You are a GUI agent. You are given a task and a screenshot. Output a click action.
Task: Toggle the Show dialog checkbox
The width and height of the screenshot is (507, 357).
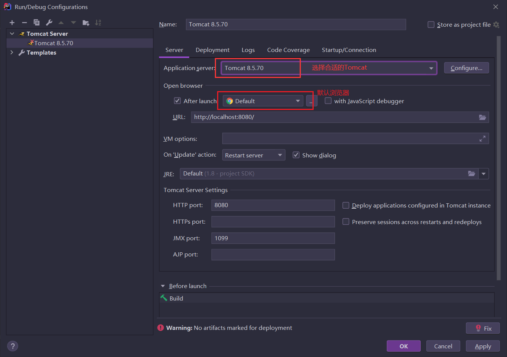[296, 155]
